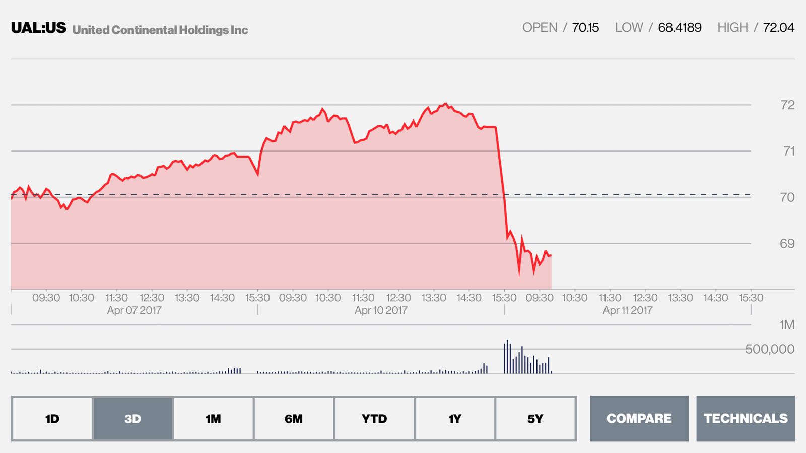Click the 72 price axis label
This screenshot has height=453, width=806.
pyautogui.click(x=787, y=105)
